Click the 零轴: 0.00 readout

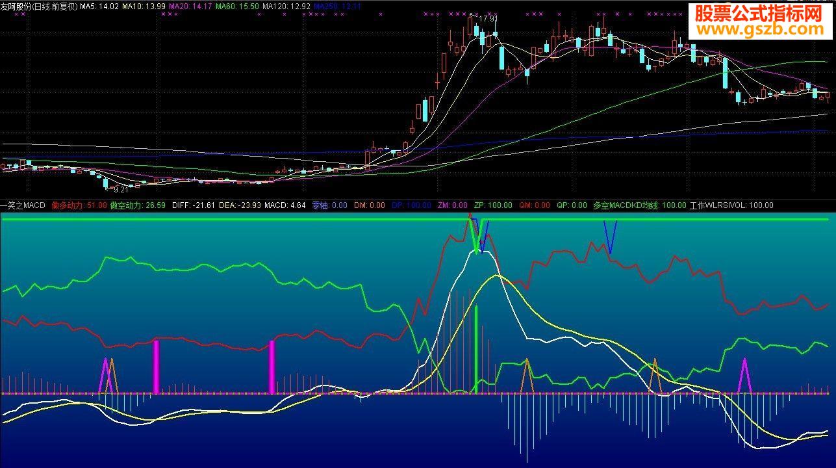click(x=329, y=205)
